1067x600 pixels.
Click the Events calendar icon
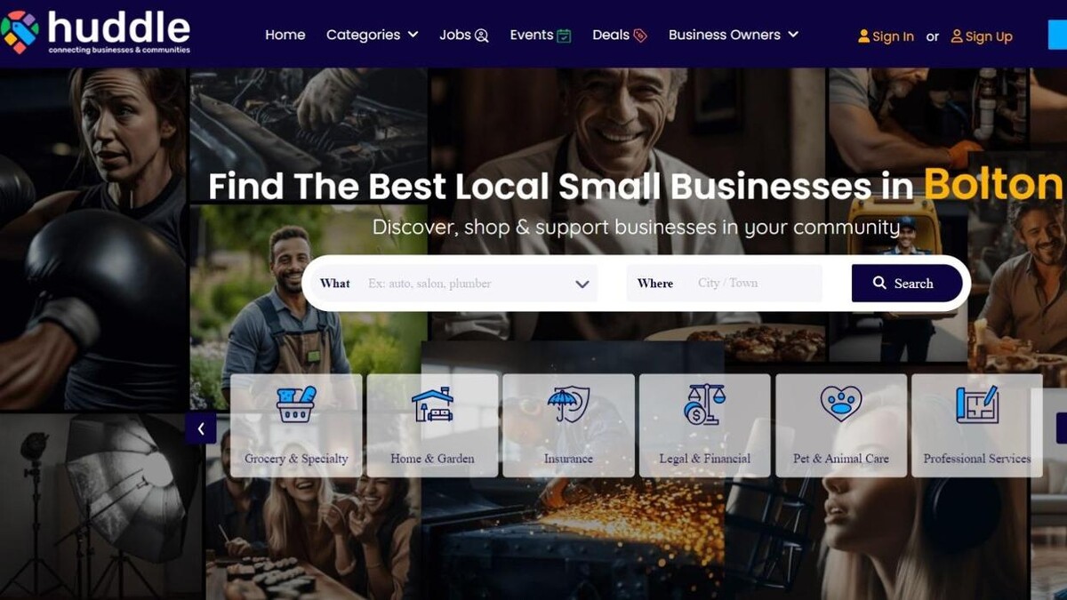[x=564, y=36]
